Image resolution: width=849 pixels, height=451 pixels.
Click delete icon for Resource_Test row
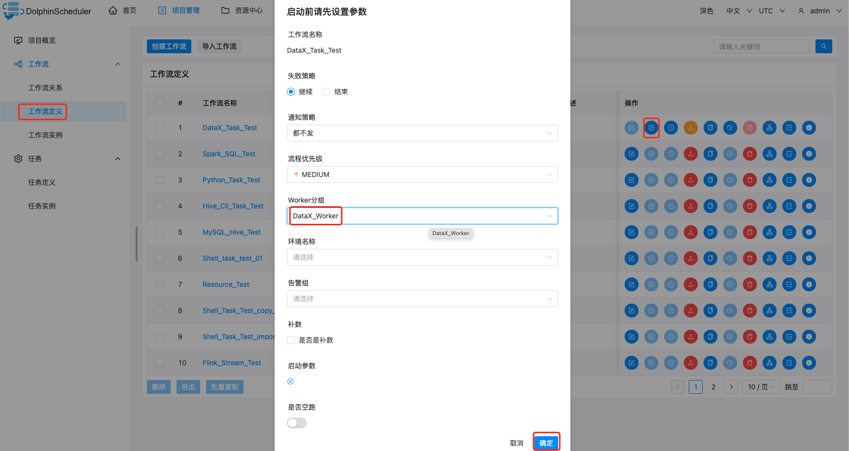pyautogui.click(x=750, y=284)
